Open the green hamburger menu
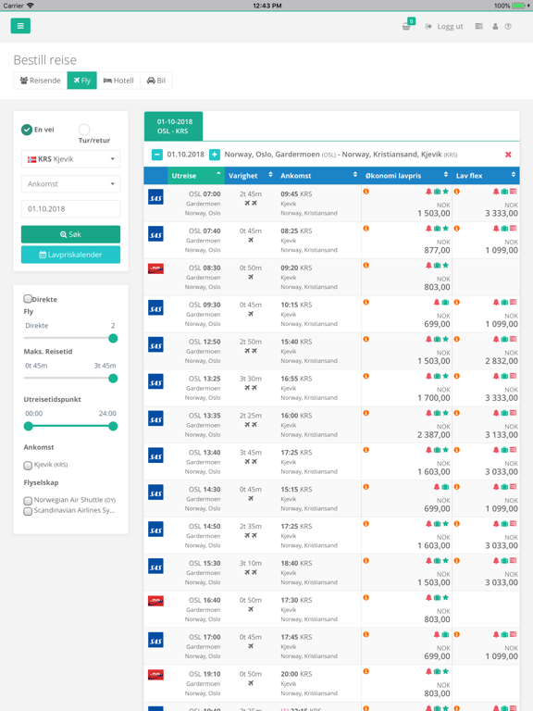The width and height of the screenshot is (533, 711). point(20,26)
